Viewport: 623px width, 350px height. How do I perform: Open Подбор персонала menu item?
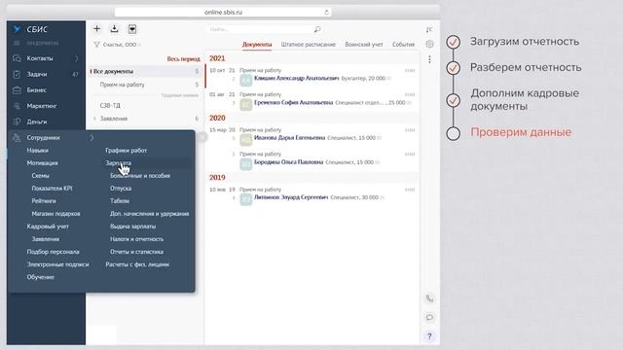pos(53,252)
